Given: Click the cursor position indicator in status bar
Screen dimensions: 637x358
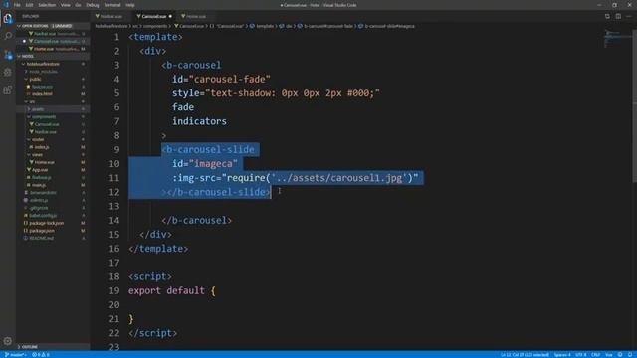Looking at the screenshot, I should tap(525, 355).
